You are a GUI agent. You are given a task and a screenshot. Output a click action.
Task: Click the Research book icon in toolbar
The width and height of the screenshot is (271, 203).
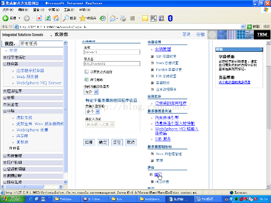[x=162, y=18]
